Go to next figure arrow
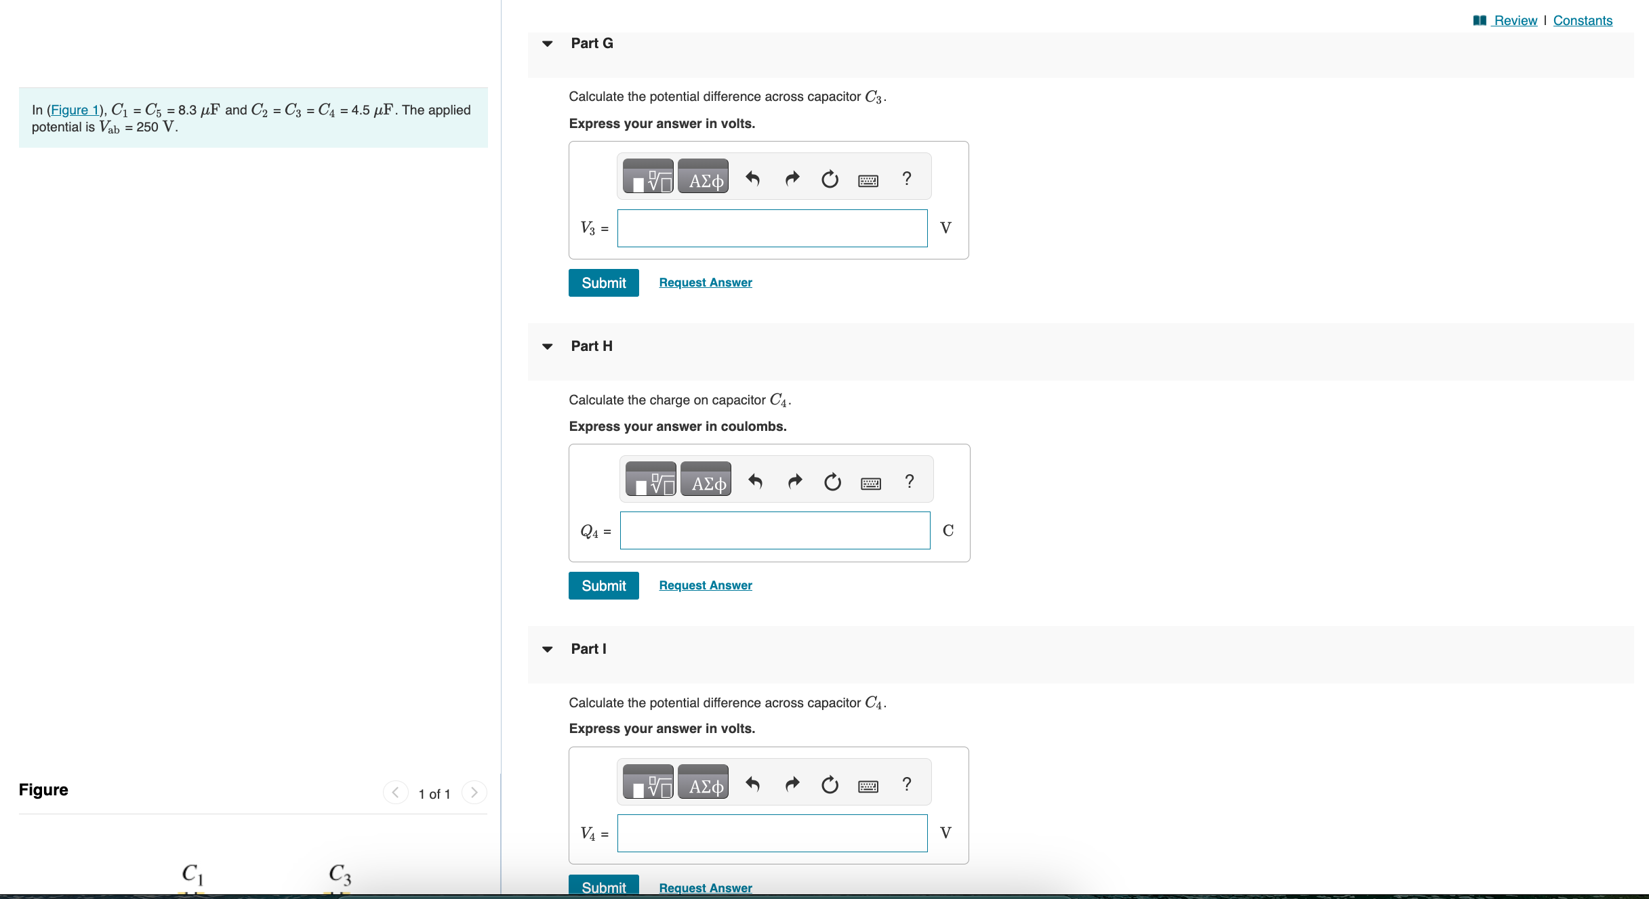This screenshot has width=1649, height=899. 474,792
